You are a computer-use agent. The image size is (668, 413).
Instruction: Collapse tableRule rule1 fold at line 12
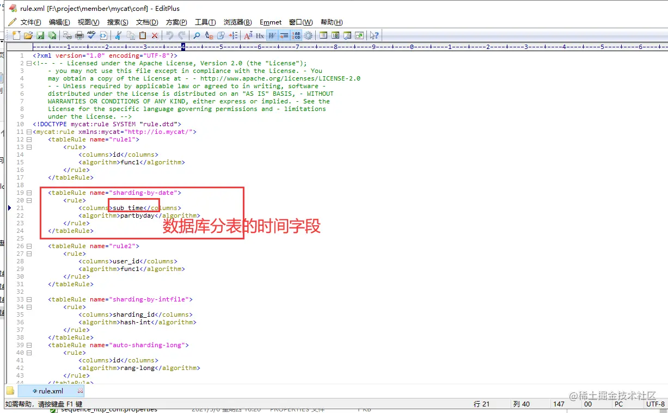pos(29,139)
